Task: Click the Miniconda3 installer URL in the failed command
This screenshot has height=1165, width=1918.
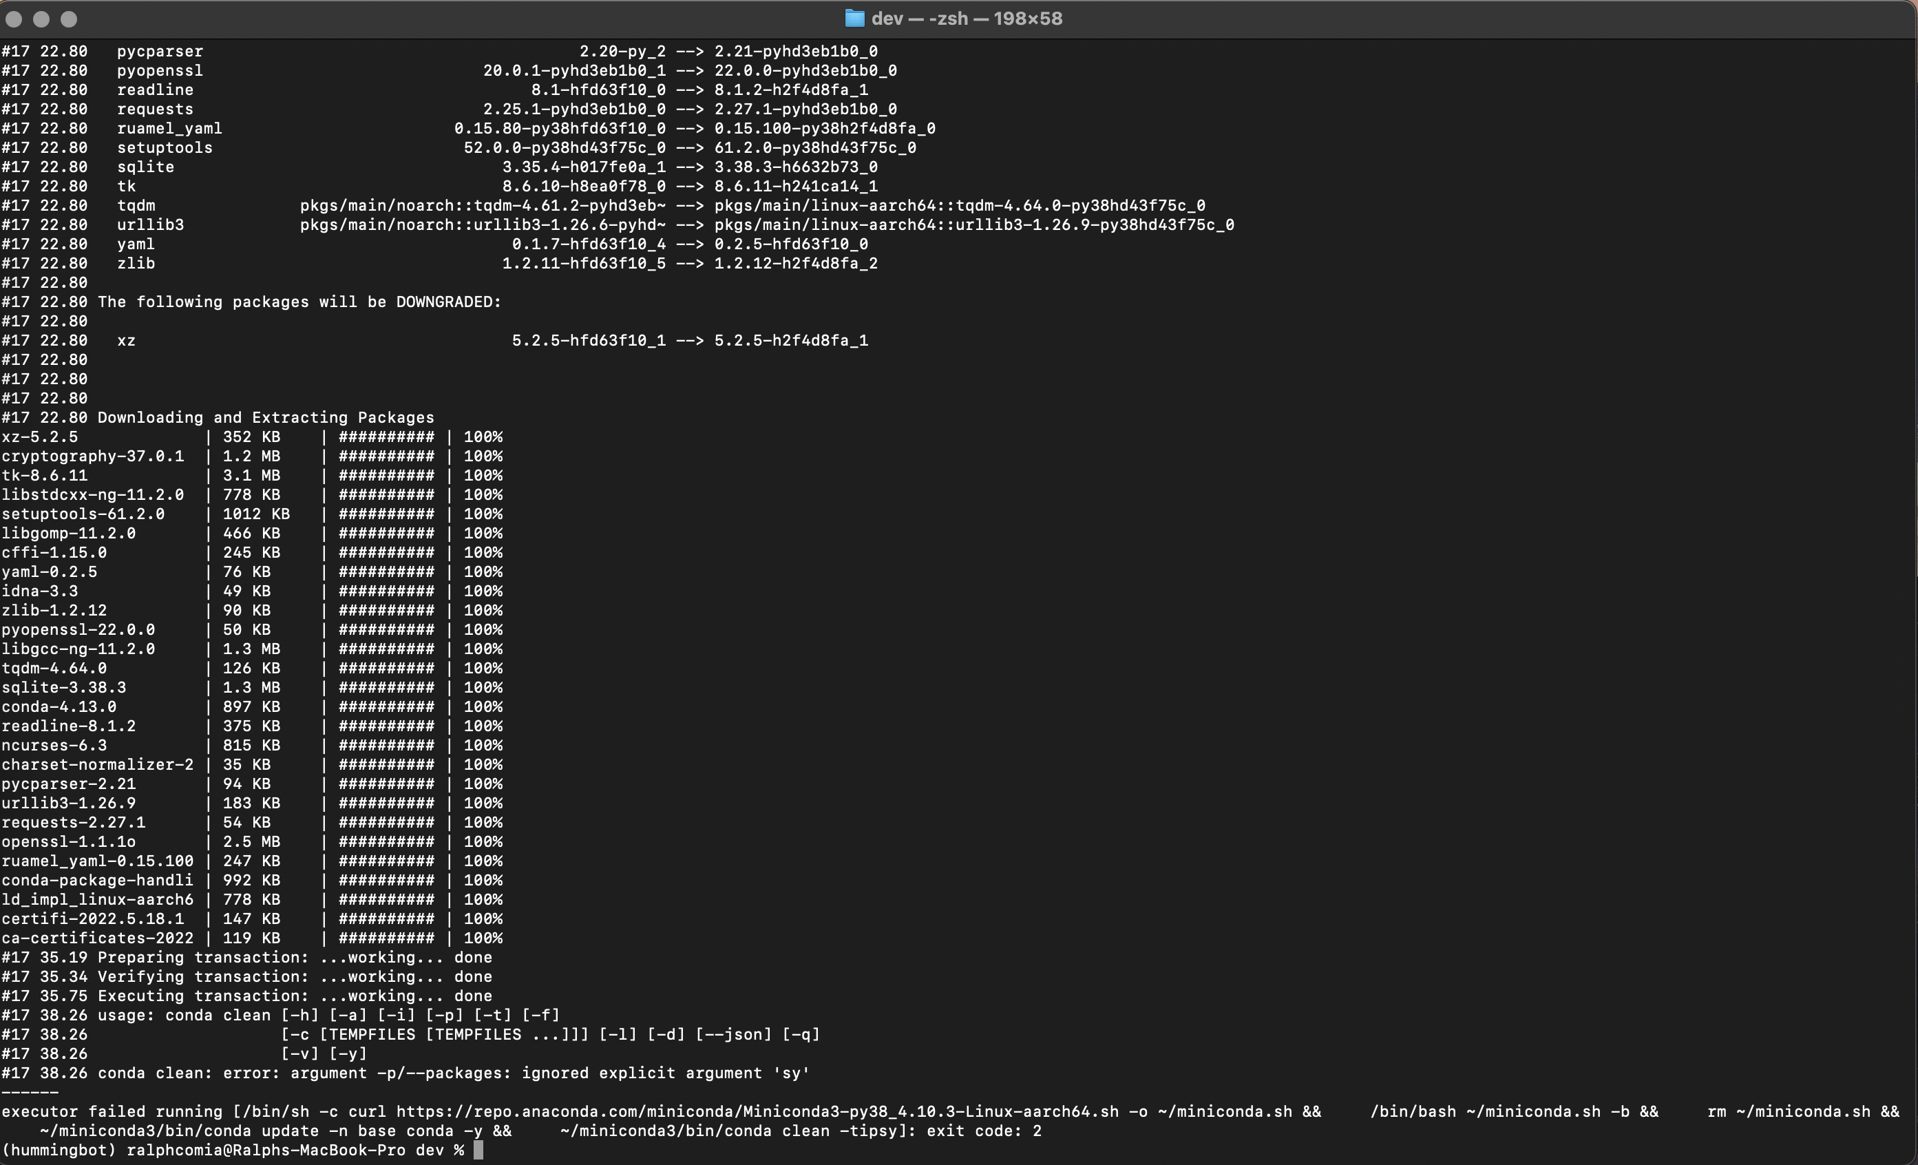Action: pyautogui.click(x=757, y=1112)
